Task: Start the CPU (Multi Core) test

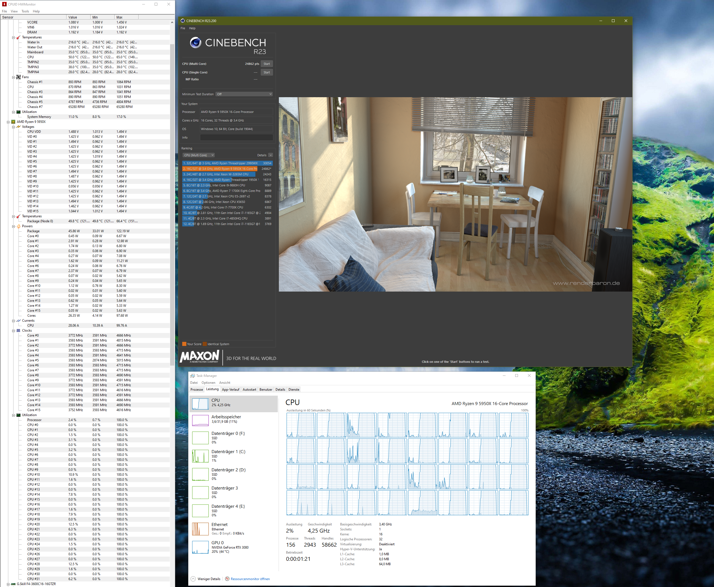Action: click(x=266, y=64)
